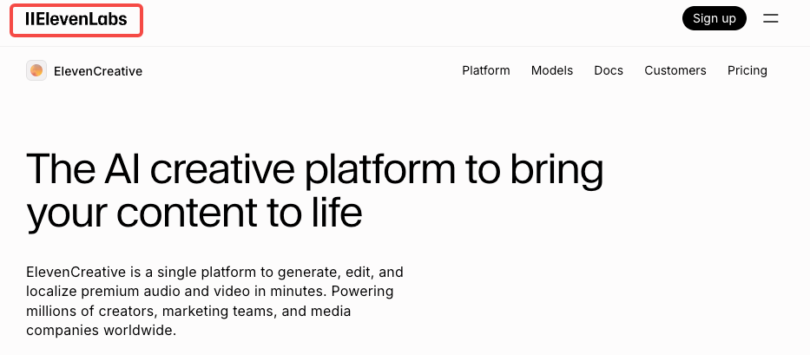Screen dimensions: 810x355
Task: Click the headline's first line "The AI creative platform"
Action: point(243,169)
